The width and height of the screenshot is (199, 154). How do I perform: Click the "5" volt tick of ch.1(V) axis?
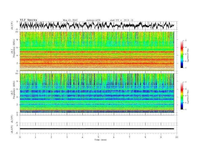[x=17, y=22]
